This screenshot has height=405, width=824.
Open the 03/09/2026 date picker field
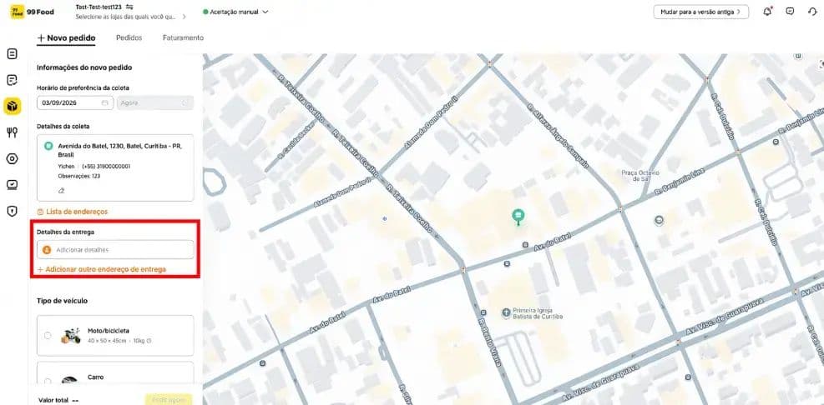pos(75,102)
